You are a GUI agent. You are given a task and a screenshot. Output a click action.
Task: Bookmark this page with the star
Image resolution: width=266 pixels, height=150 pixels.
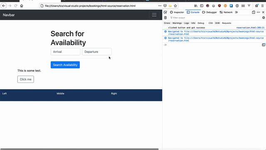click(x=175, y=6)
